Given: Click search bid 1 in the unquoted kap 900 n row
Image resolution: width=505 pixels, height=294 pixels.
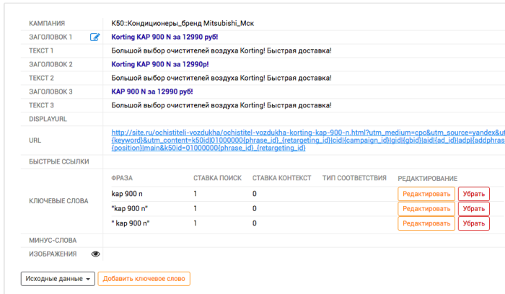Looking at the screenshot, I should pyautogui.click(x=196, y=194).
